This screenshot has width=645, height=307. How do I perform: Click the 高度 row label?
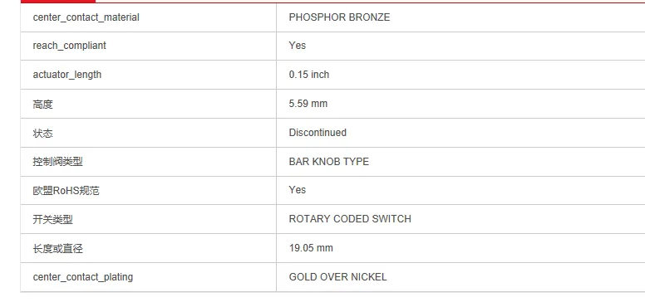click(x=42, y=104)
